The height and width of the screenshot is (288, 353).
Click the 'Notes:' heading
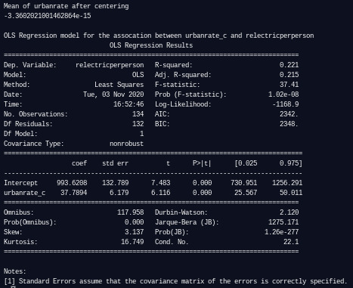[x=15, y=271]
